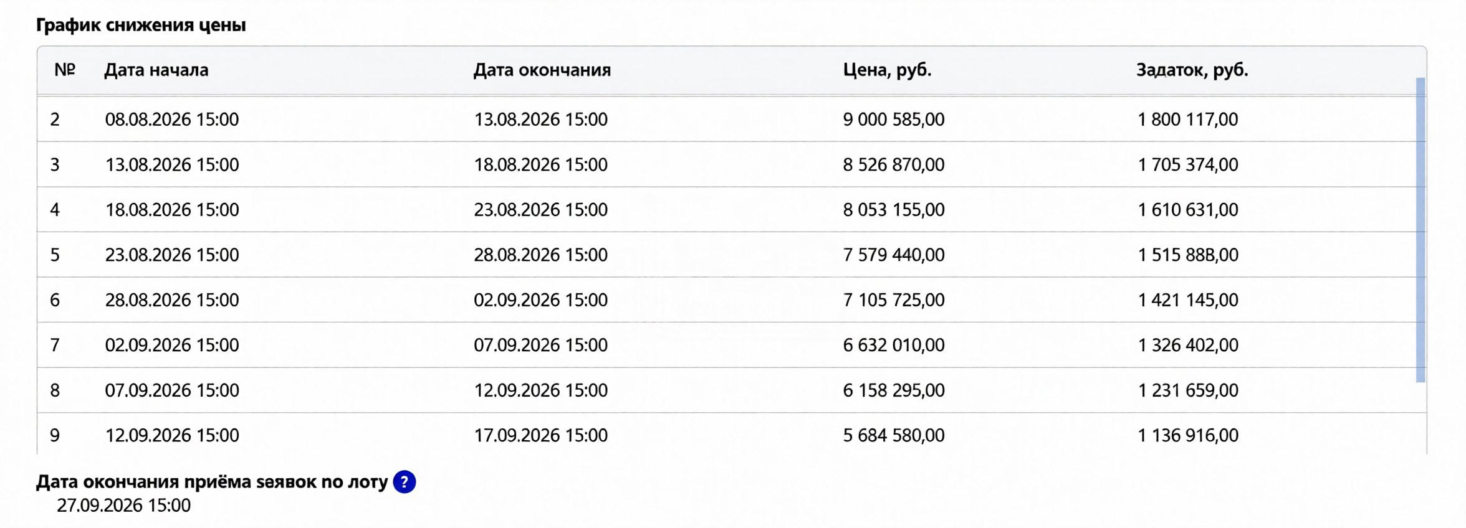1466x528 pixels.
Task: Select price 9 000 585,00 in row 2
Action: pos(894,119)
